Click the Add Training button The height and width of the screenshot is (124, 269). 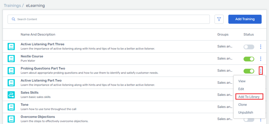tap(245, 19)
